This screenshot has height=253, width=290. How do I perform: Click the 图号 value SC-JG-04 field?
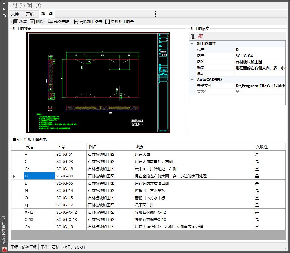260,56
